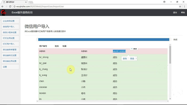Screen dimensions: 187x105
Task: Click the site info icon in address bar
Action: (14, 7)
